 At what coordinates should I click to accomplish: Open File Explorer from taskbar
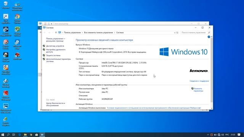point(25,135)
